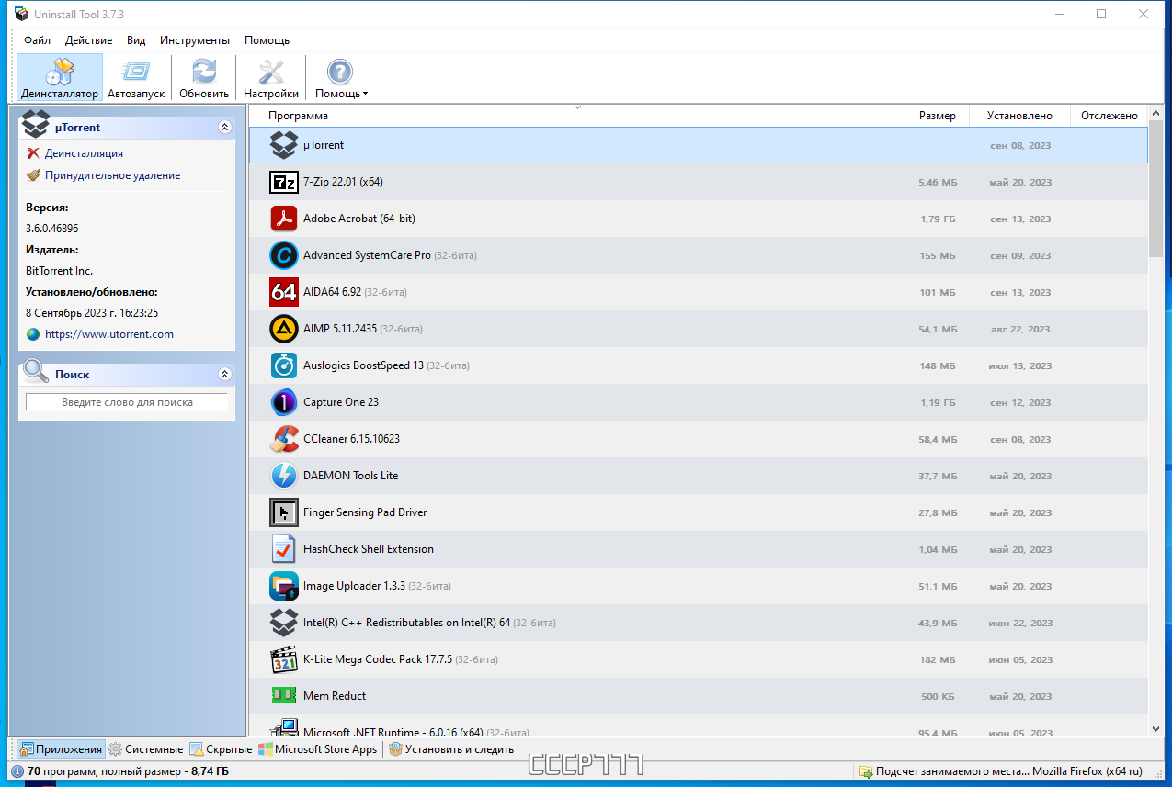Switch to Microsoft Store Apps tab
The height and width of the screenshot is (787, 1172).
click(318, 749)
